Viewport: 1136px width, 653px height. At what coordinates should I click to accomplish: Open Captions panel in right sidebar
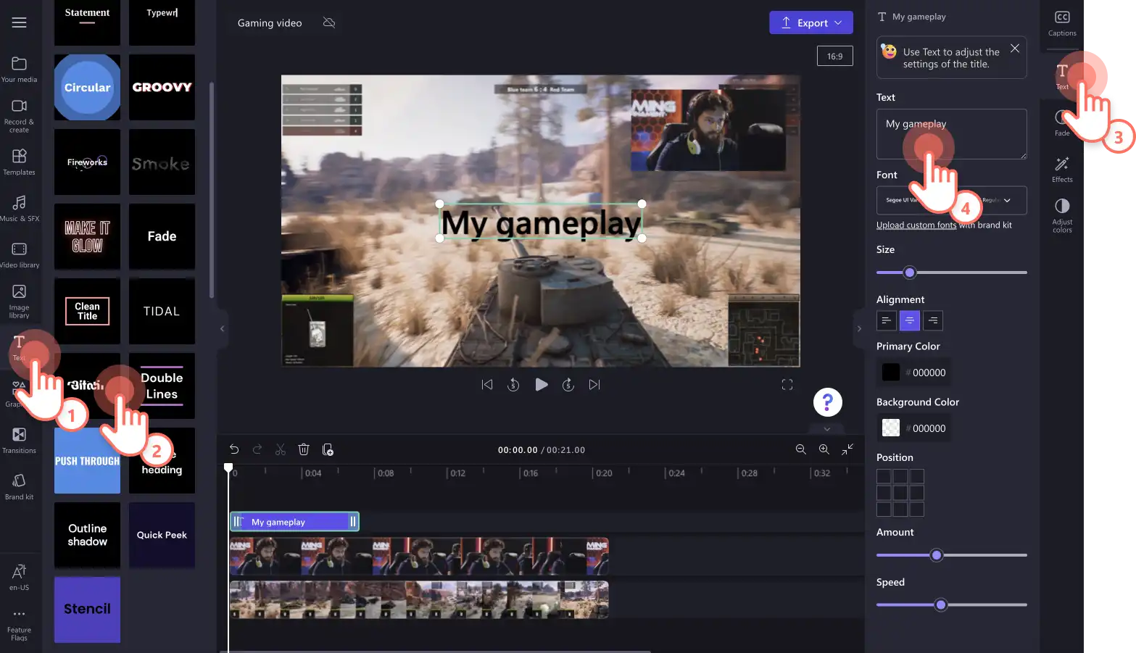pyautogui.click(x=1061, y=22)
